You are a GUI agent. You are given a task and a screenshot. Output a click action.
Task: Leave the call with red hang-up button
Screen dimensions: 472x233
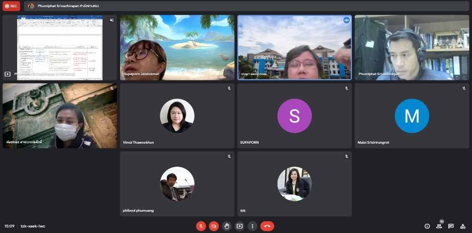pyautogui.click(x=267, y=226)
